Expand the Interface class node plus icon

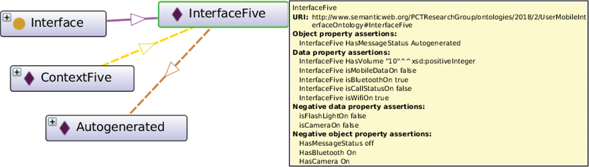7,18
